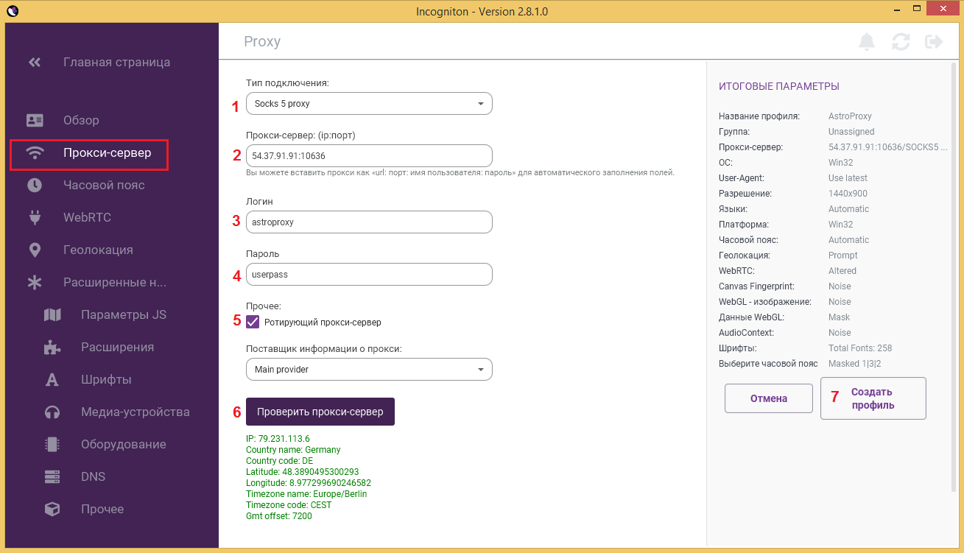Open Параметры JS submenu item
The image size is (964, 553).
tap(124, 314)
